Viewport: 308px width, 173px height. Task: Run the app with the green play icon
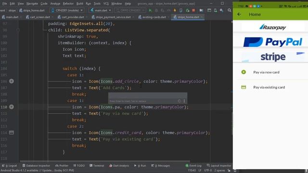150,10
